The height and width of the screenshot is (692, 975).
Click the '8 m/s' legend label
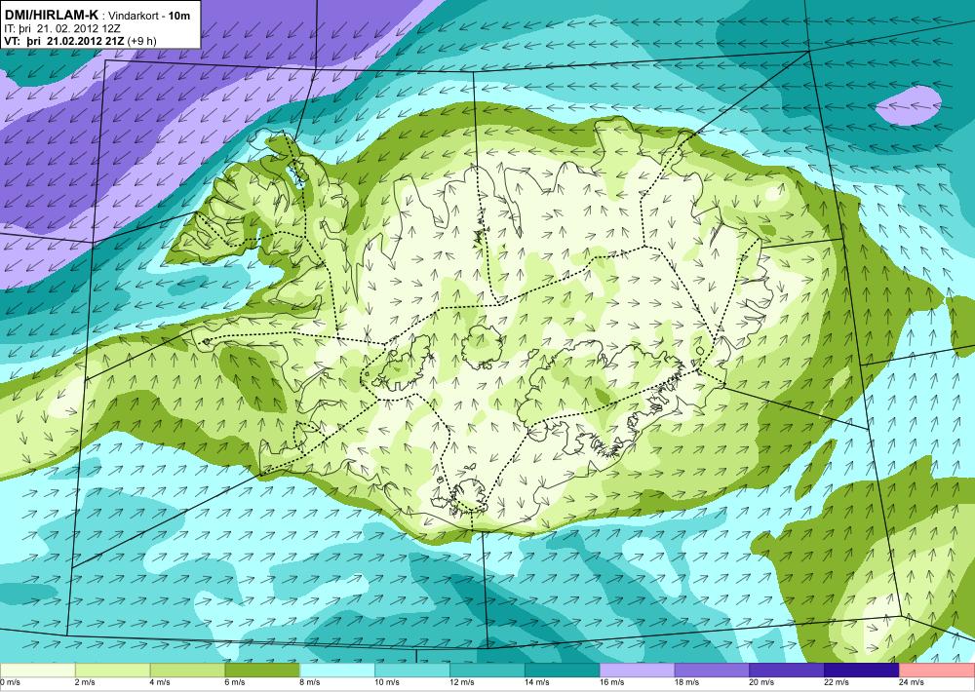pos(310,682)
